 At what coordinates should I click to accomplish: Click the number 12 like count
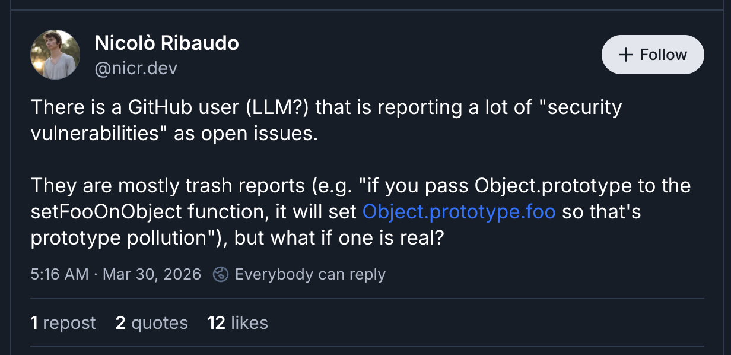(216, 322)
